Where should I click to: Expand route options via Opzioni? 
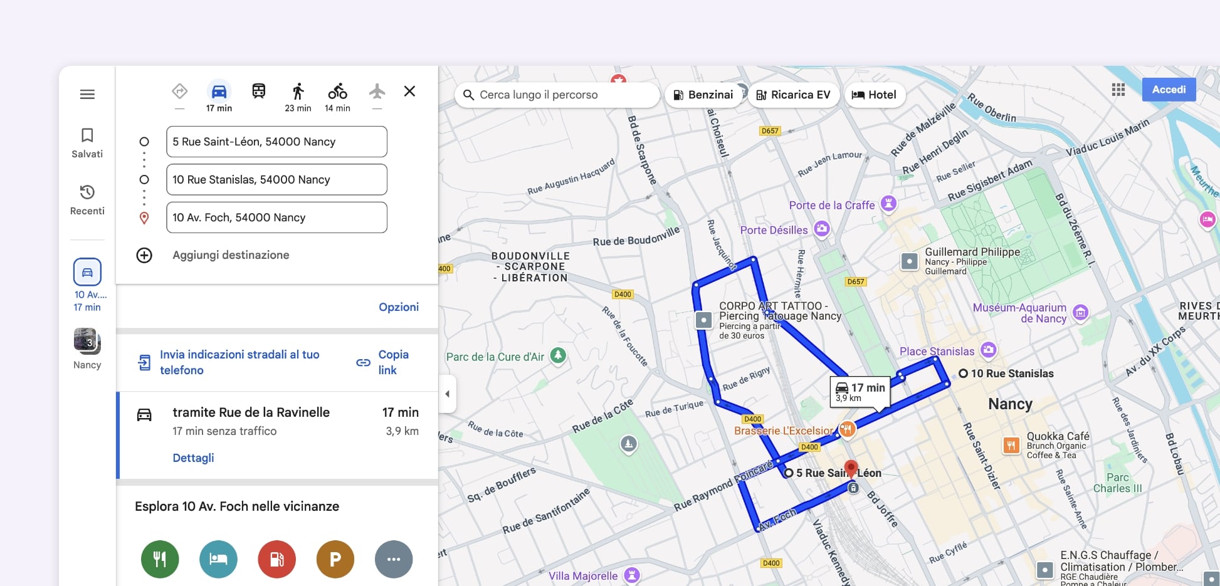(398, 307)
